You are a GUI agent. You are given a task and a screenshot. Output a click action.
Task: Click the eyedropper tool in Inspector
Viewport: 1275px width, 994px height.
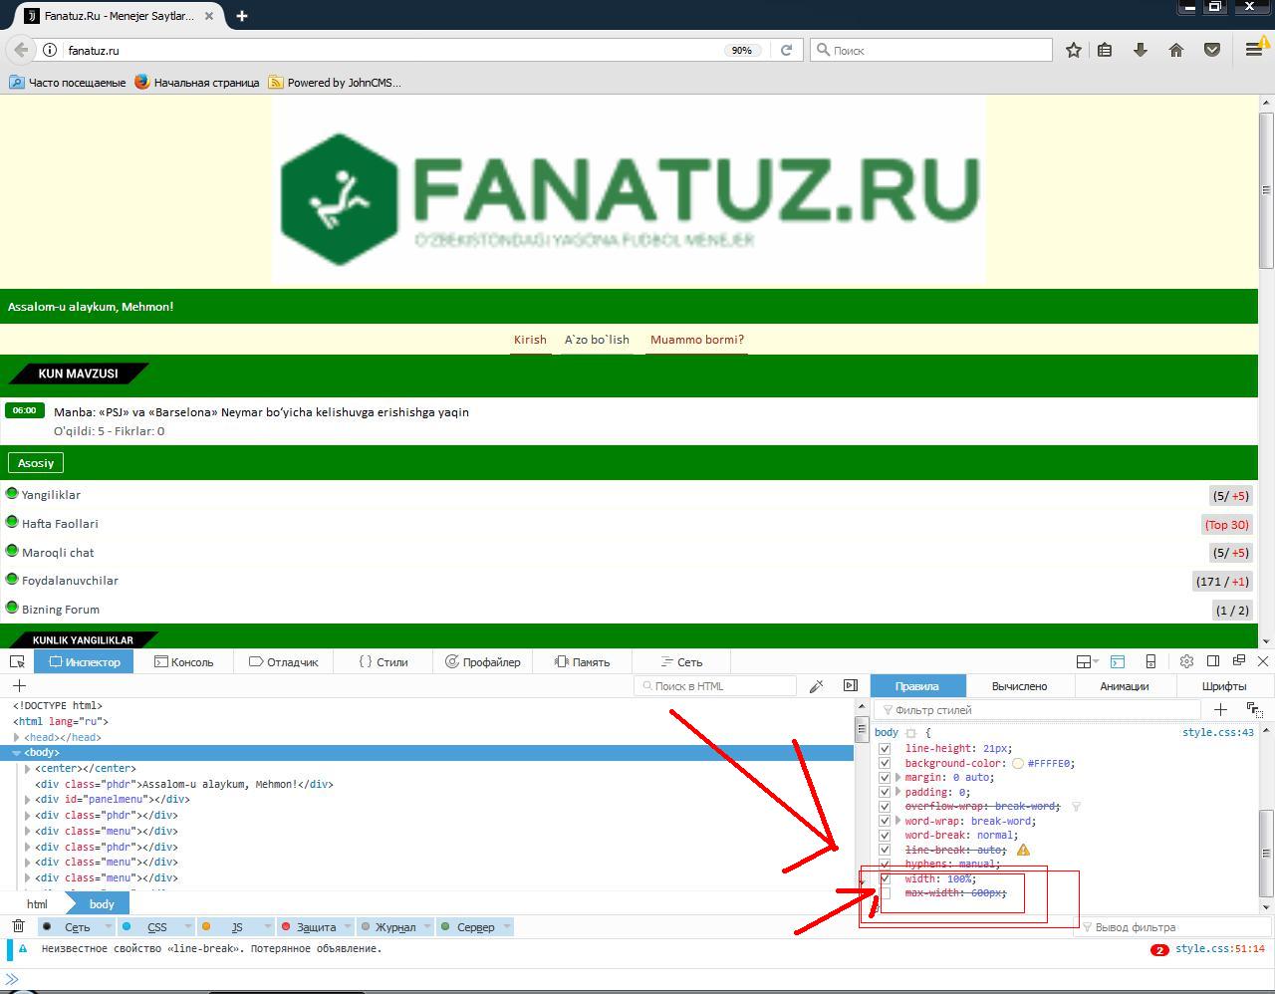(x=816, y=686)
